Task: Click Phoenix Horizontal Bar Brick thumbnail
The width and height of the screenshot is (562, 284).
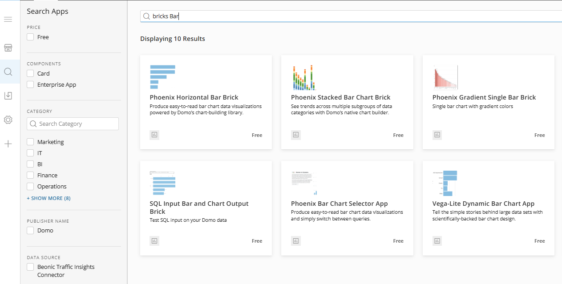Action: point(162,77)
